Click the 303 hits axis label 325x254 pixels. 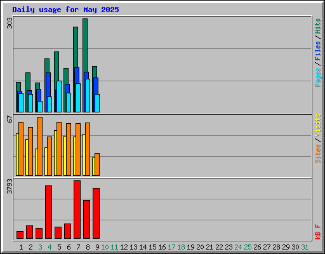point(10,23)
